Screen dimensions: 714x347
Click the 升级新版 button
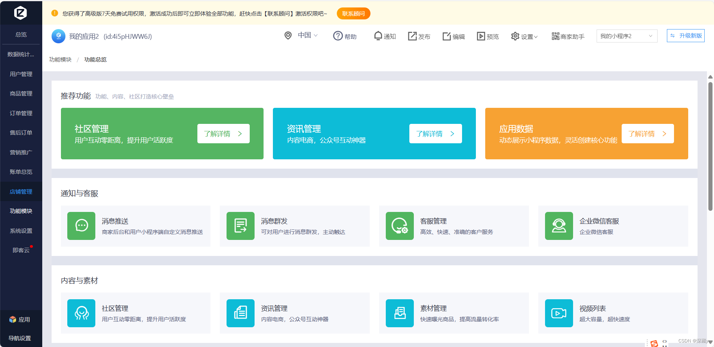coord(686,35)
